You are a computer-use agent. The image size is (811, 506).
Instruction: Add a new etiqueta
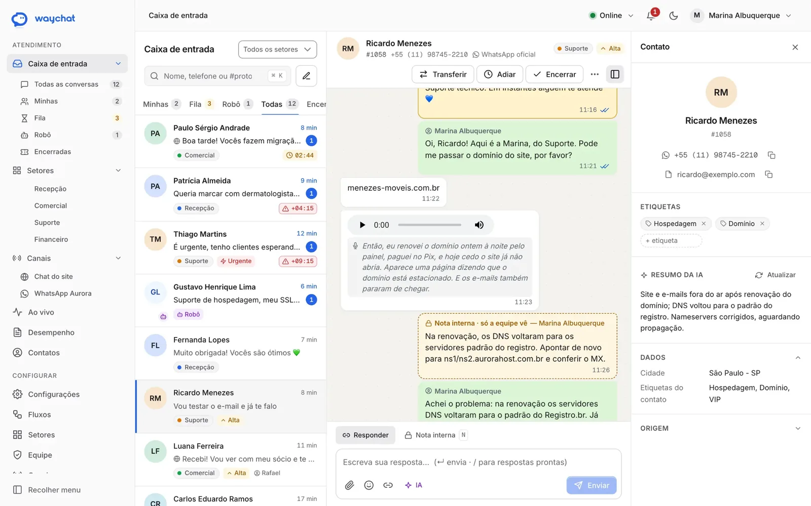pyautogui.click(x=671, y=241)
